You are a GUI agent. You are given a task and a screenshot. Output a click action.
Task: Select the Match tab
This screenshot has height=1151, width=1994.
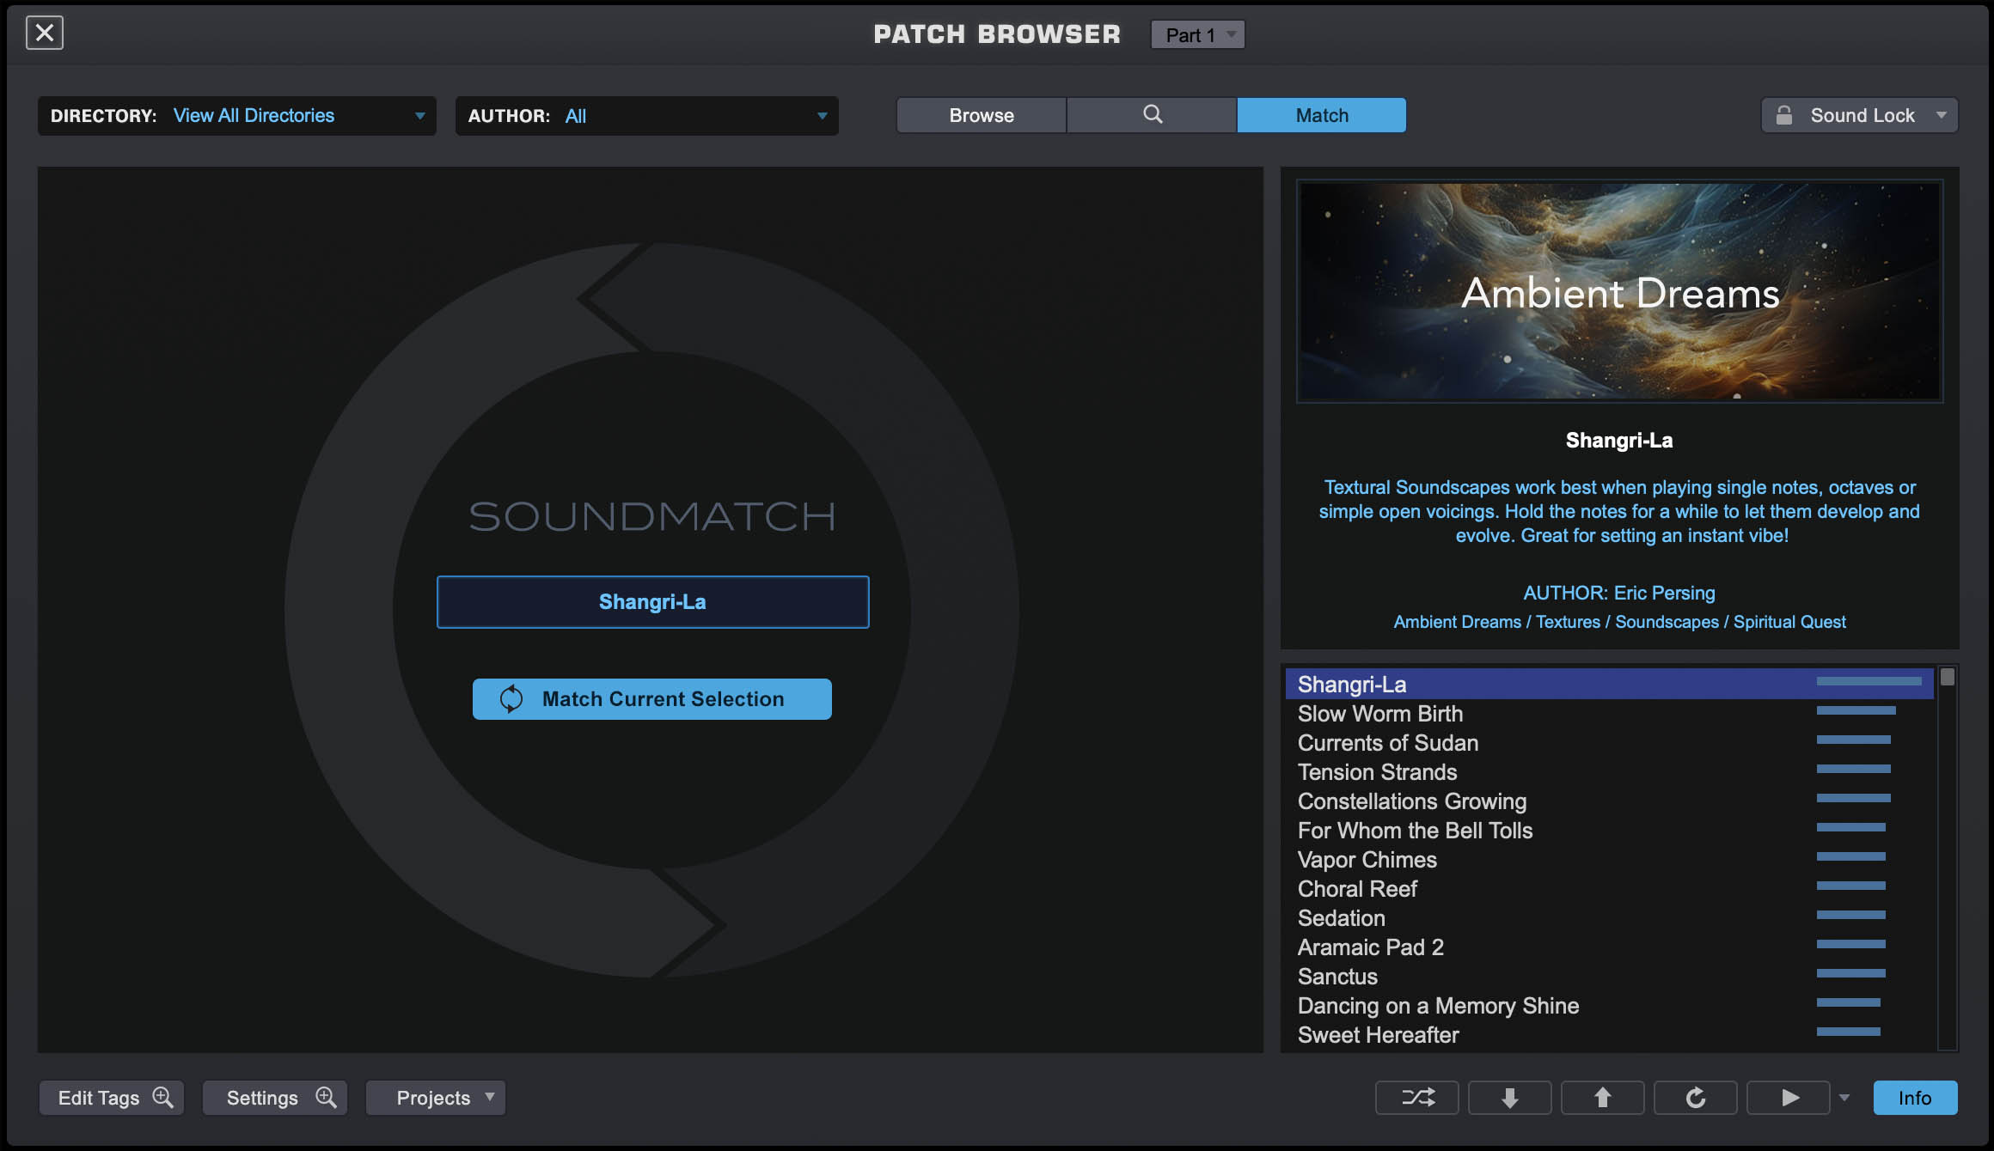click(x=1321, y=115)
